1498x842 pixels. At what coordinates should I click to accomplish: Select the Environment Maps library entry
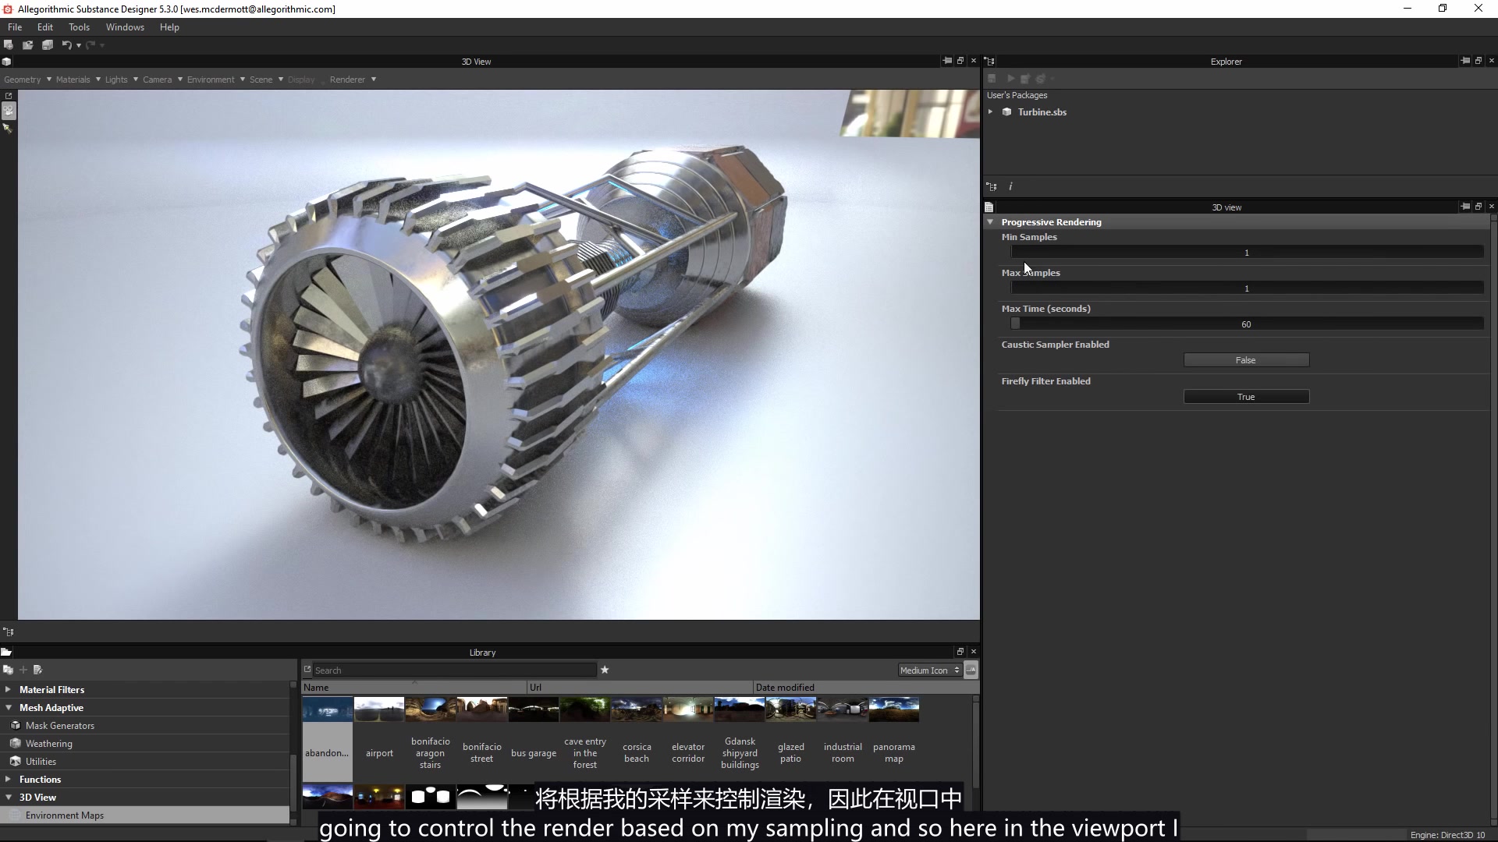tap(66, 815)
